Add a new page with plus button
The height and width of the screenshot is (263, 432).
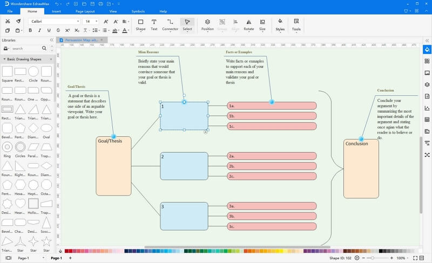[70, 258]
